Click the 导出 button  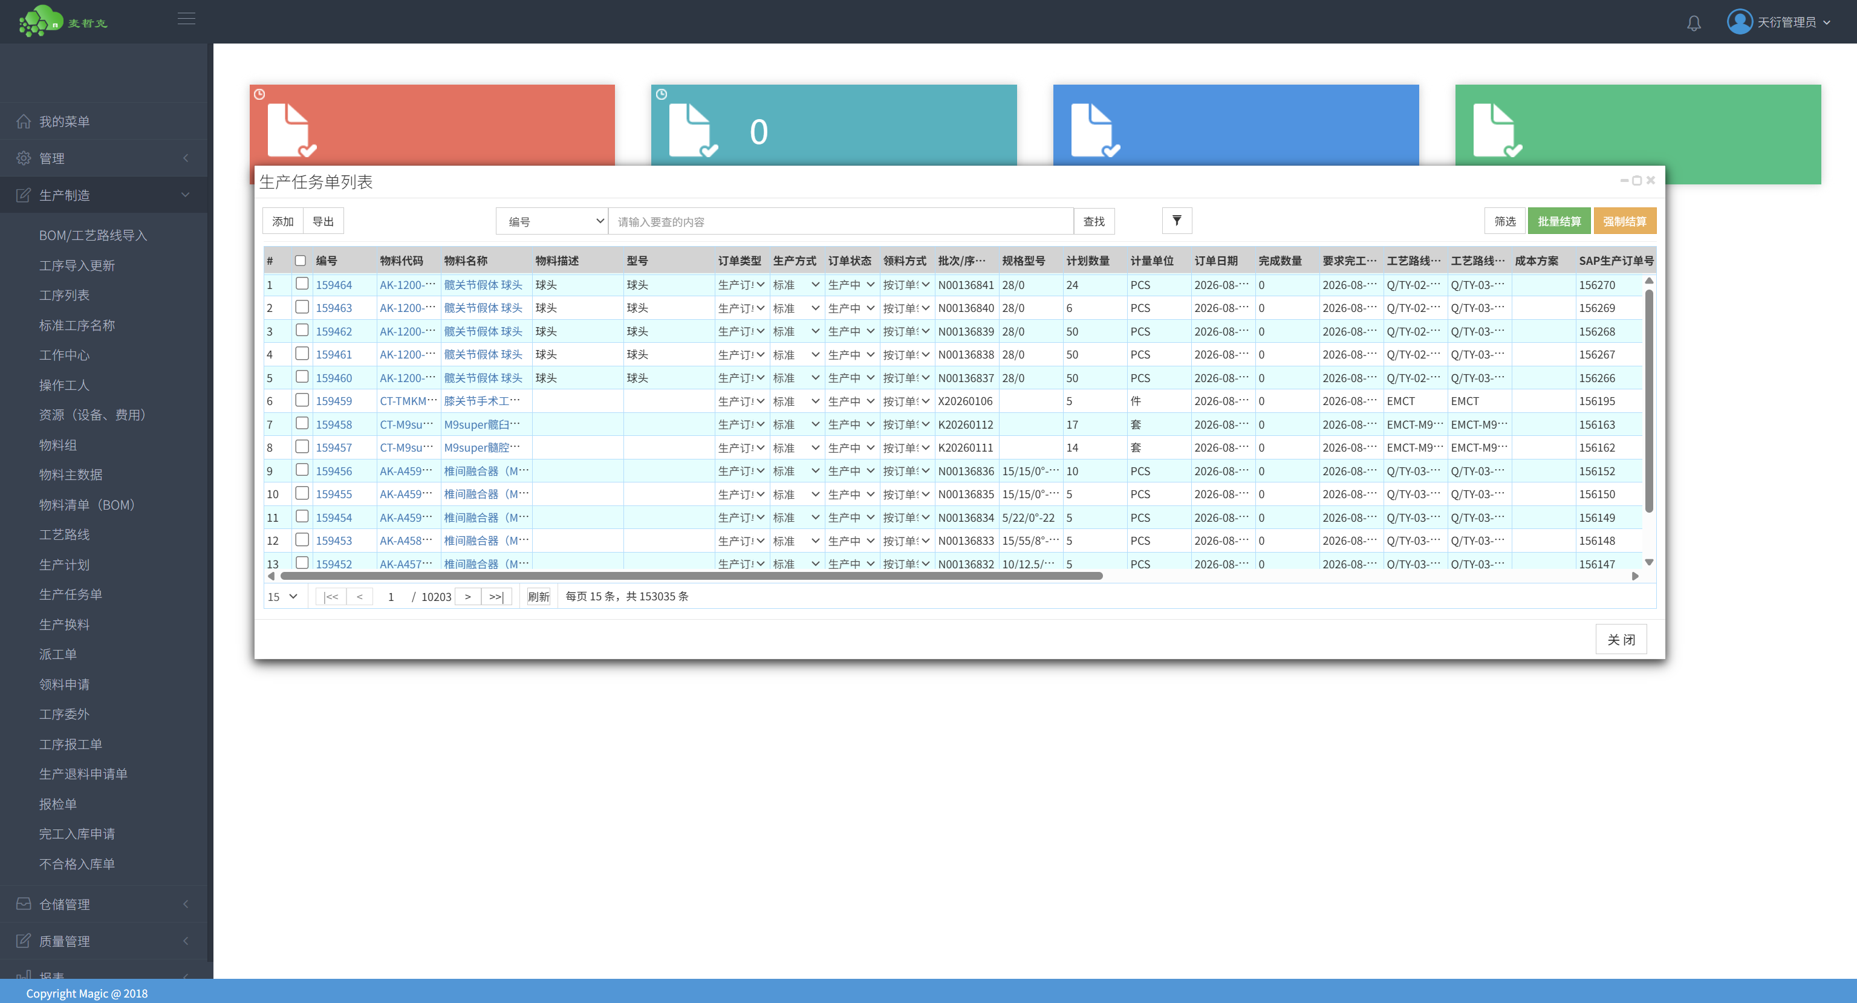(323, 221)
